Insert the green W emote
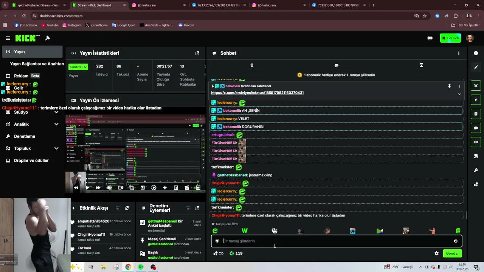 click(245, 231)
